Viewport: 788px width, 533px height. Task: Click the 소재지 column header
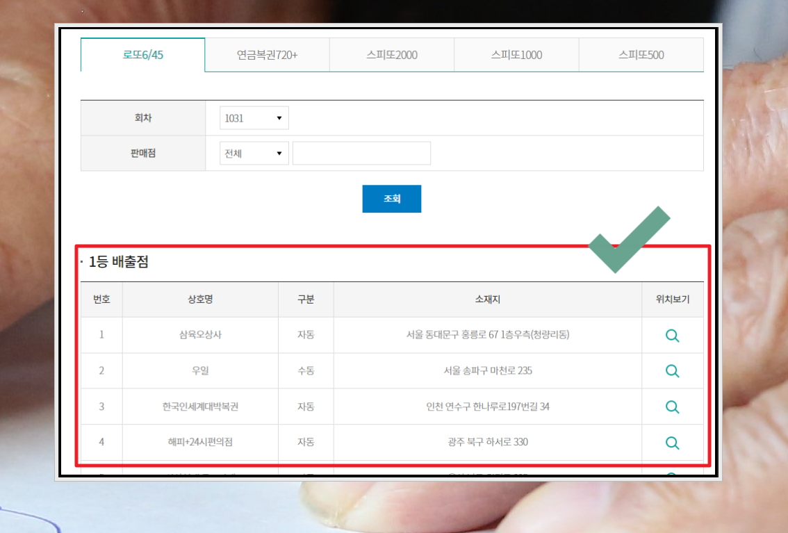(488, 300)
